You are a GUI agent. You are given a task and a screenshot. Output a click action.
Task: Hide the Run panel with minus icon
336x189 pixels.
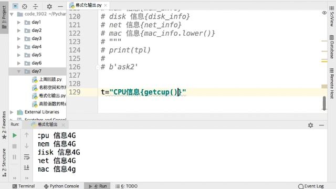(321, 125)
